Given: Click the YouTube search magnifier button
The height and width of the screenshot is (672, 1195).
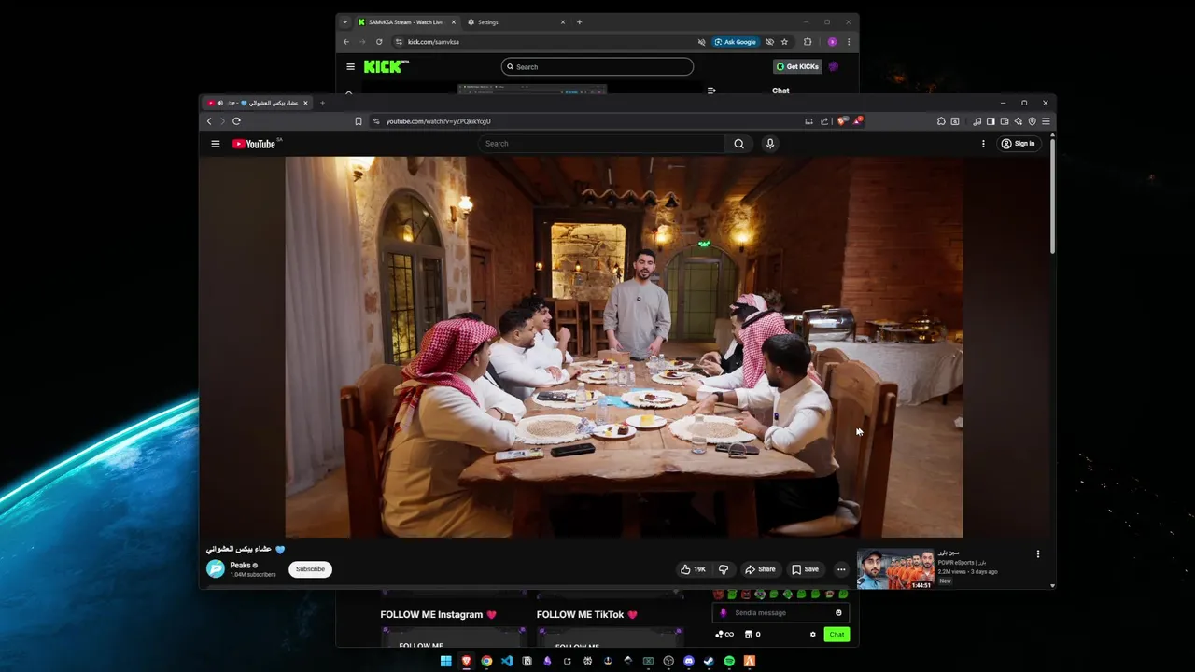Looking at the screenshot, I should click(738, 144).
